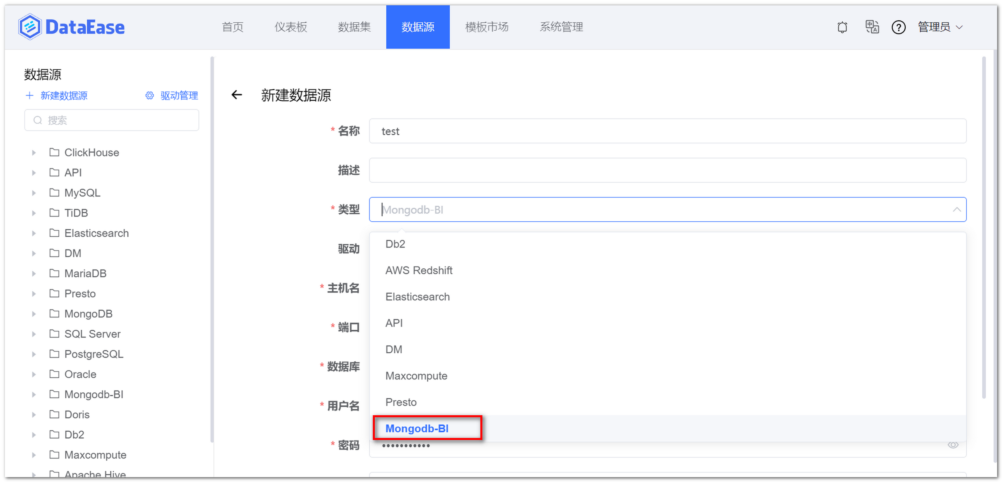This screenshot has height=482, width=1002.
Task: Click the gear icon for 驱动管理
Action: (149, 96)
